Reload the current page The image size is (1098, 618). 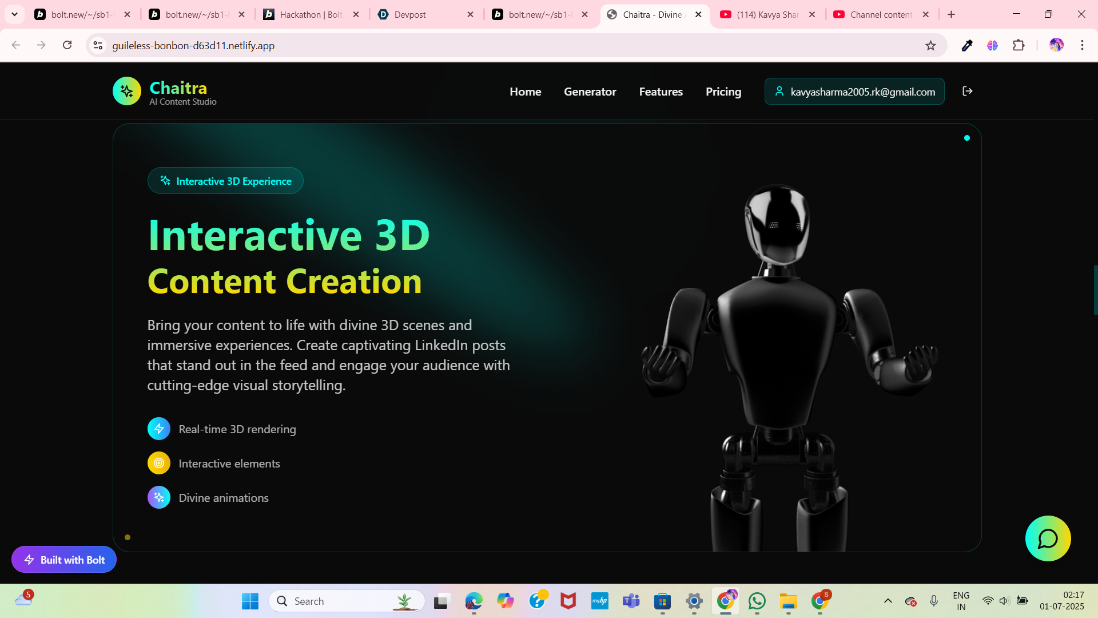(x=67, y=45)
